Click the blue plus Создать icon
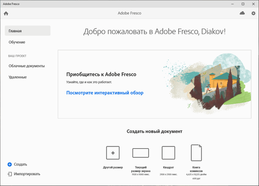Viewport: 259px width, 186px height. (x=10, y=164)
